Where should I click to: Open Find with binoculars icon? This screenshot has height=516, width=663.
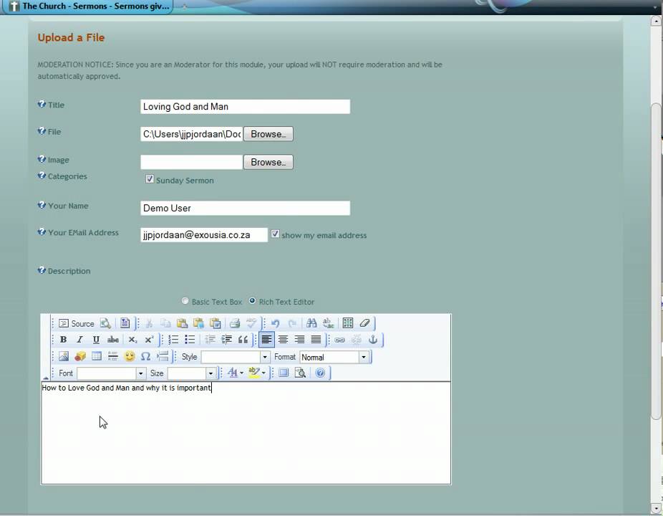coord(311,324)
